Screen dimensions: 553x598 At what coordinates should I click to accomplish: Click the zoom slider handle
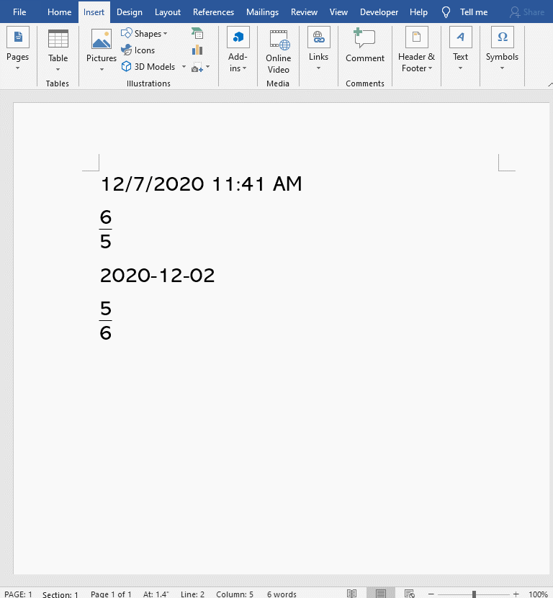pos(474,594)
